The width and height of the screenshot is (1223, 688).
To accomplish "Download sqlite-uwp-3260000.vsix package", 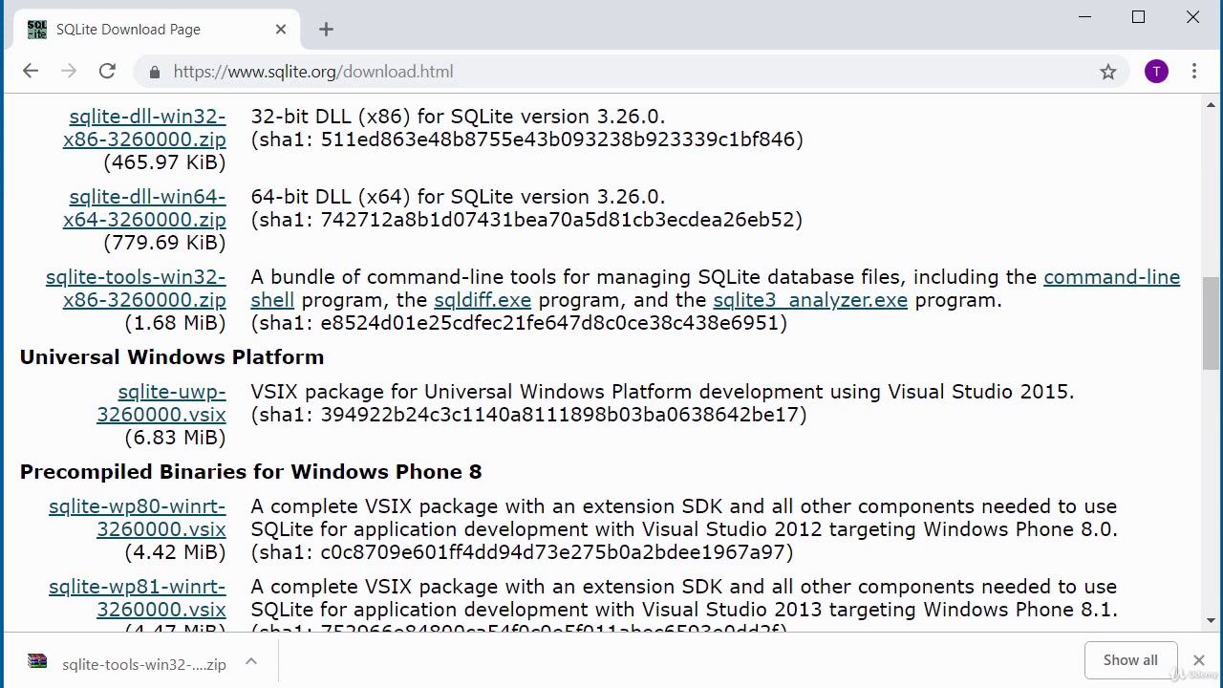I will (161, 403).
